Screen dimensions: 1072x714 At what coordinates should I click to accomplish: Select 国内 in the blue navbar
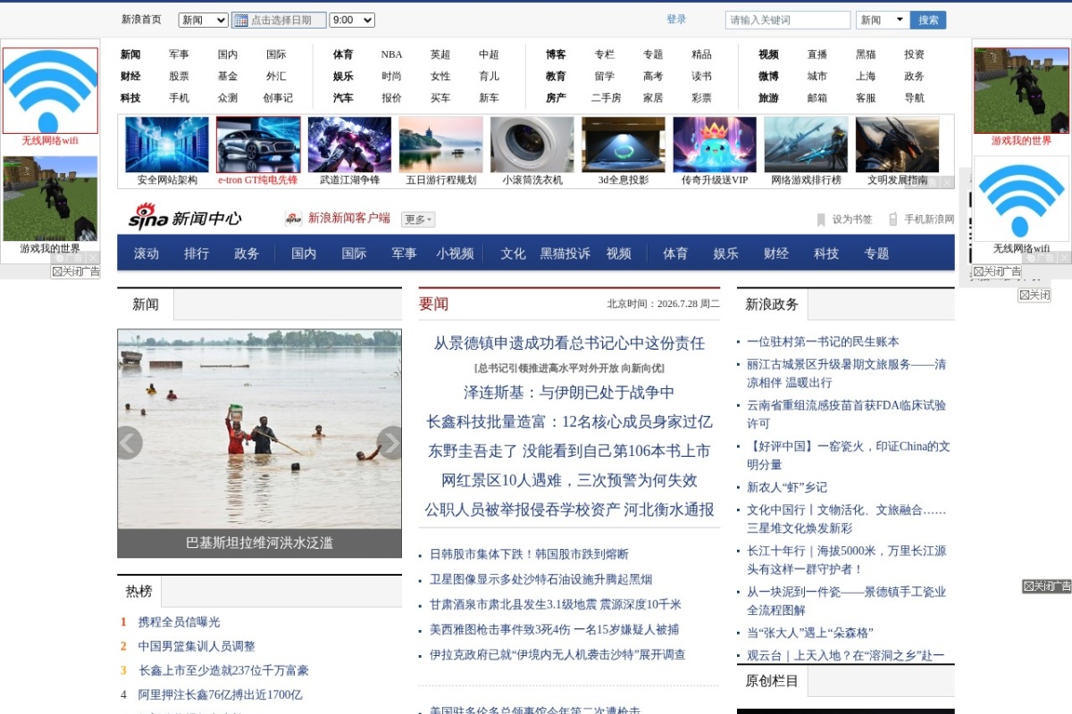(x=304, y=253)
